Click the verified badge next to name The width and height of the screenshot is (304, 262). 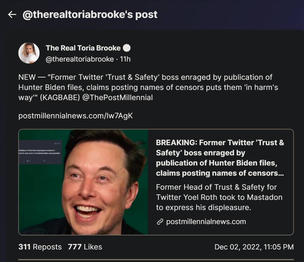(127, 48)
